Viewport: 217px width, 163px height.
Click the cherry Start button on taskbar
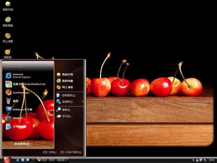point(7,159)
